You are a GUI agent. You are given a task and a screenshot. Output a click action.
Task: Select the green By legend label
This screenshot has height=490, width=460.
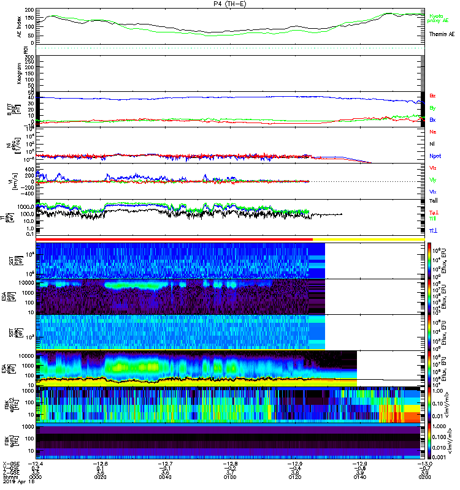point(432,108)
